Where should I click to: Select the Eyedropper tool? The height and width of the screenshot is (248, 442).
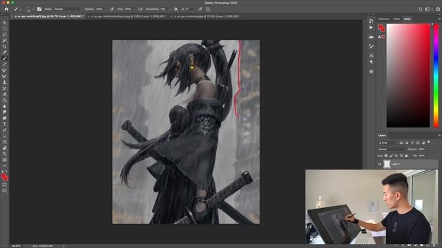(4, 52)
